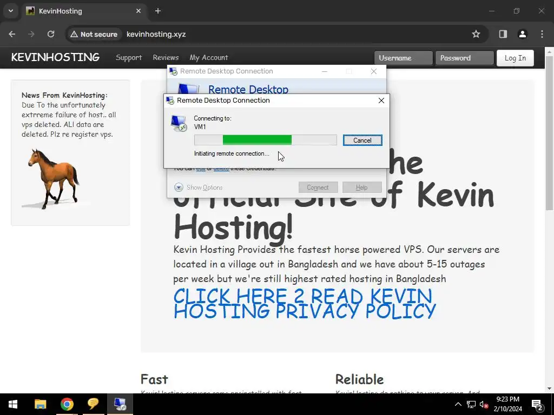Image resolution: width=554 pixels, height=415 pixels.
Task: Open the tab search dropdown arrow
Action: click(x=11, y=11)
